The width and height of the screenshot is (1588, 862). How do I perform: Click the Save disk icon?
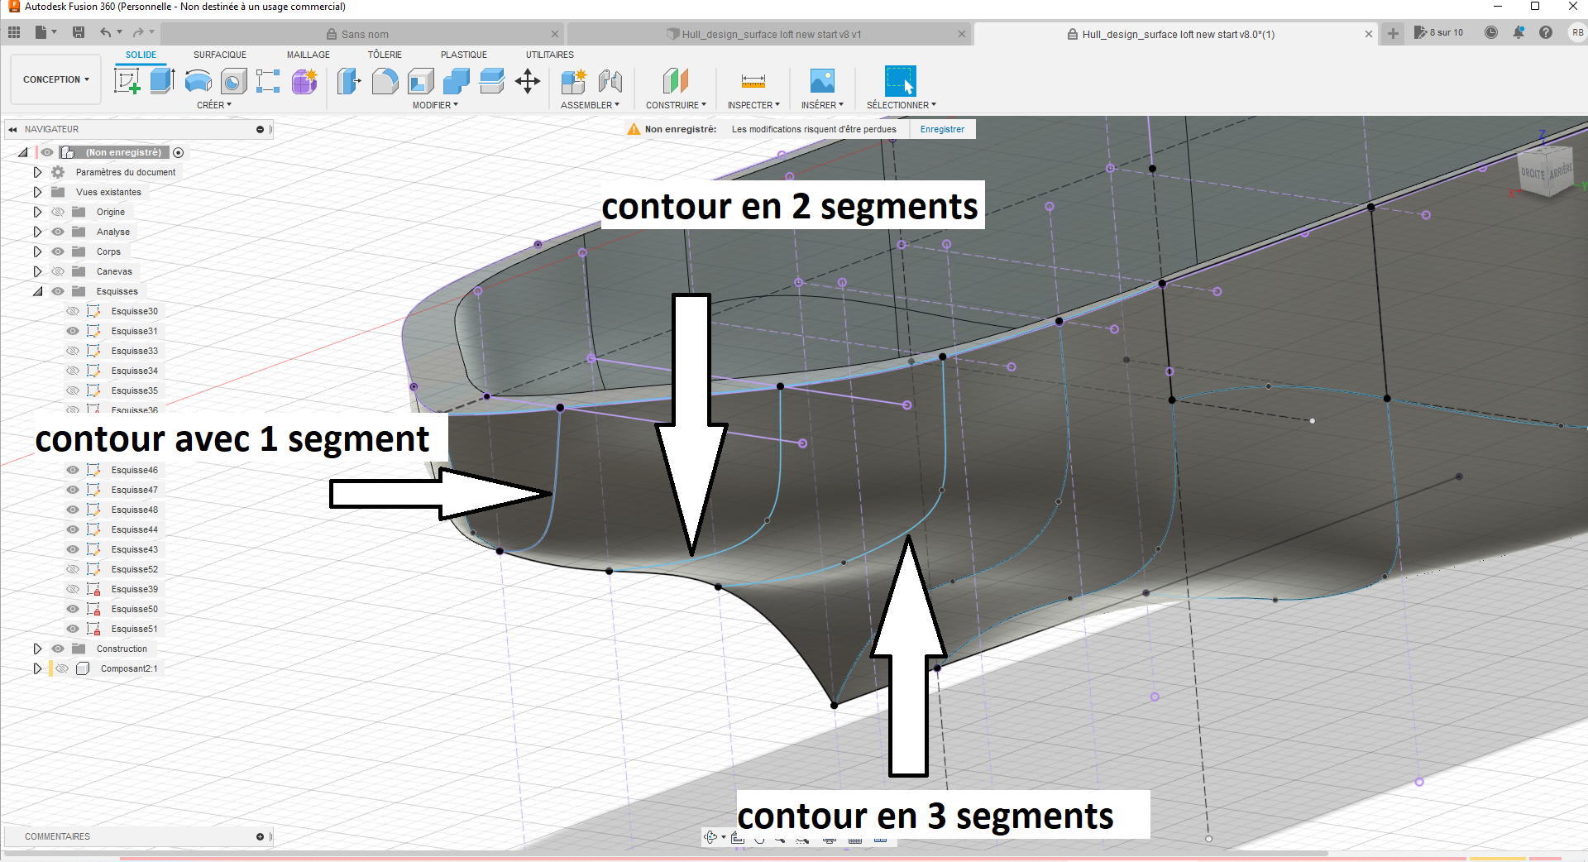tap(79, 32)
